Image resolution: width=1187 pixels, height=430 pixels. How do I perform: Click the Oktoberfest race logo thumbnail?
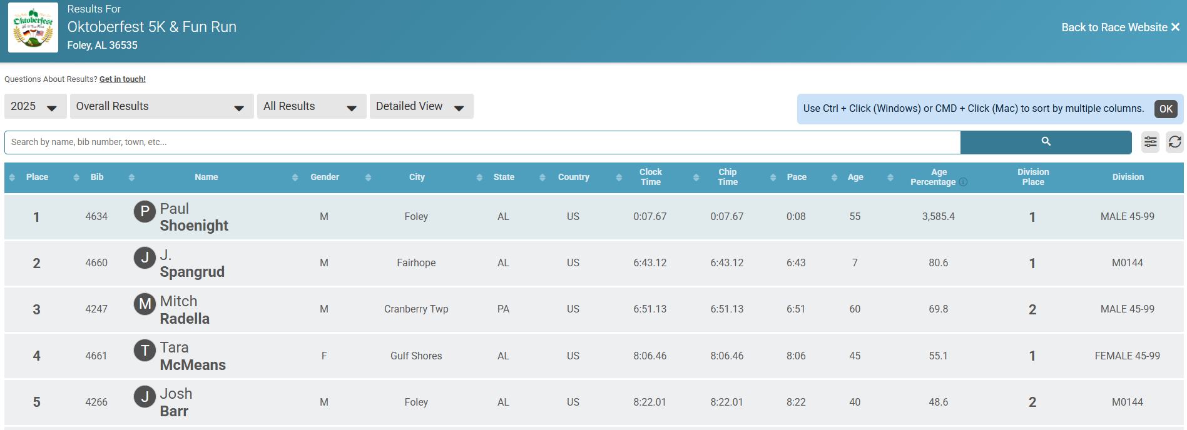(x=33, y=27)
